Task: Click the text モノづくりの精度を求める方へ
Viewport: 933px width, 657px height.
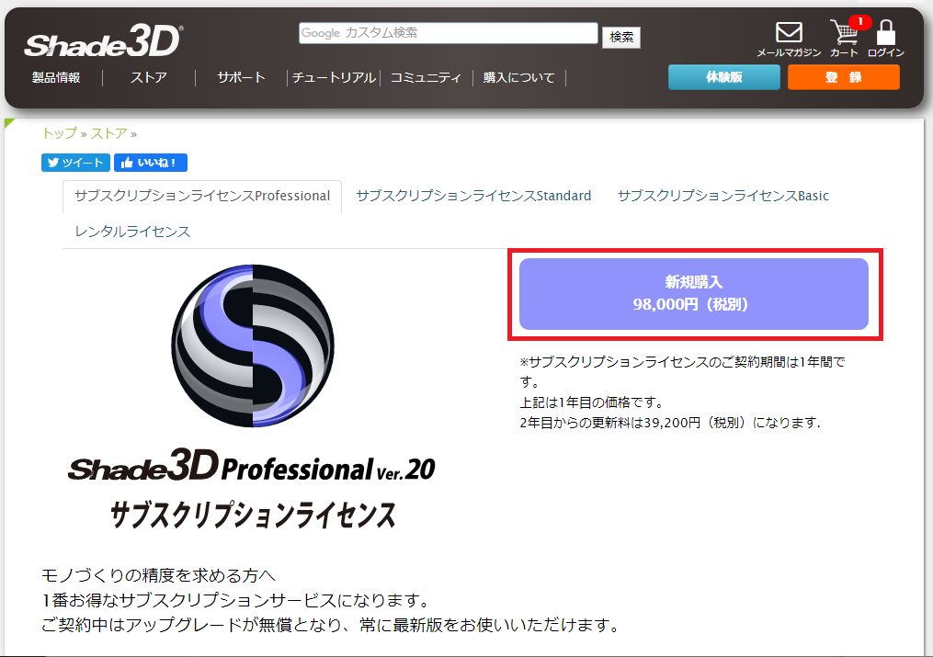Action: pos(158,575)
